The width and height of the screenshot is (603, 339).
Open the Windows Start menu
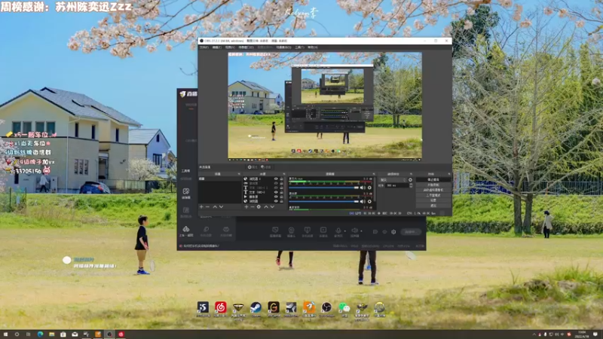[x=5, y=334]
